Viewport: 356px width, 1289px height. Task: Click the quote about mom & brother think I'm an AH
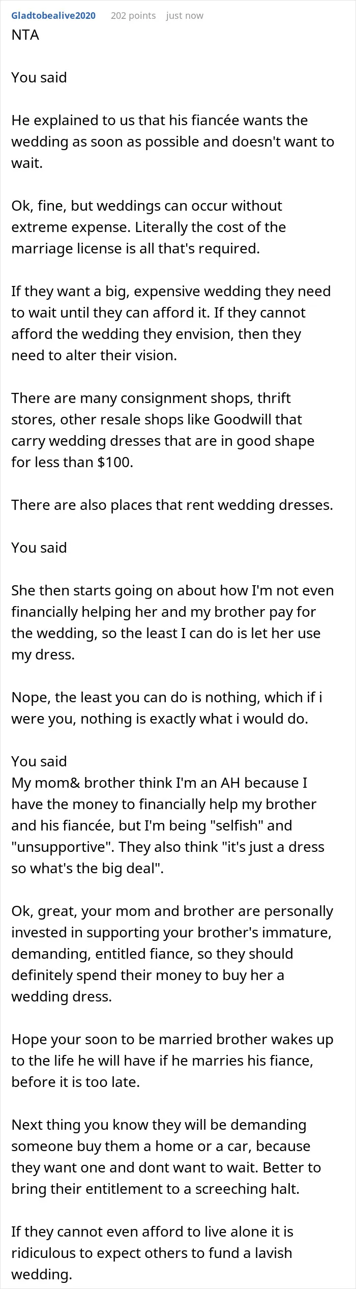pos(168,825)
